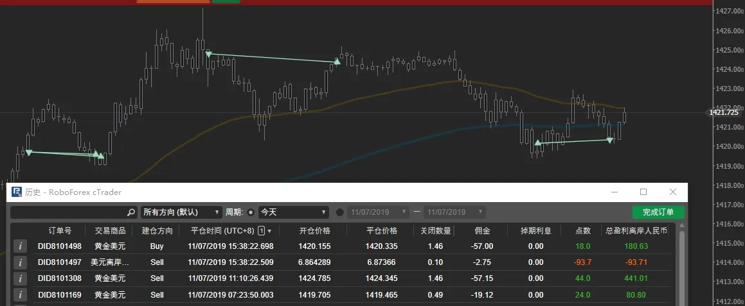Expand the start date 11/07/2019 picker
Image resolution: width=745 pixels, height=306 pixels.
378,212
